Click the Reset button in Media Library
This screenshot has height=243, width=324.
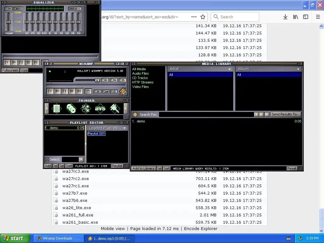(x=292, y=168)
